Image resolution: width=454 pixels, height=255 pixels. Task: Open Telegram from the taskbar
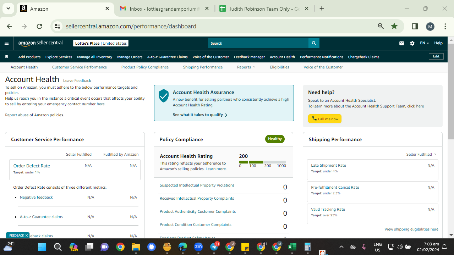pyautogui.click(x=214, y=247)
